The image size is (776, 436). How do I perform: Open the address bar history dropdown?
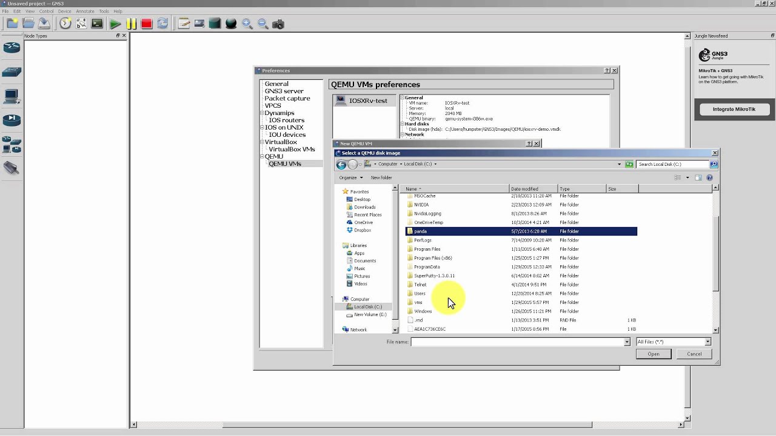619,164
